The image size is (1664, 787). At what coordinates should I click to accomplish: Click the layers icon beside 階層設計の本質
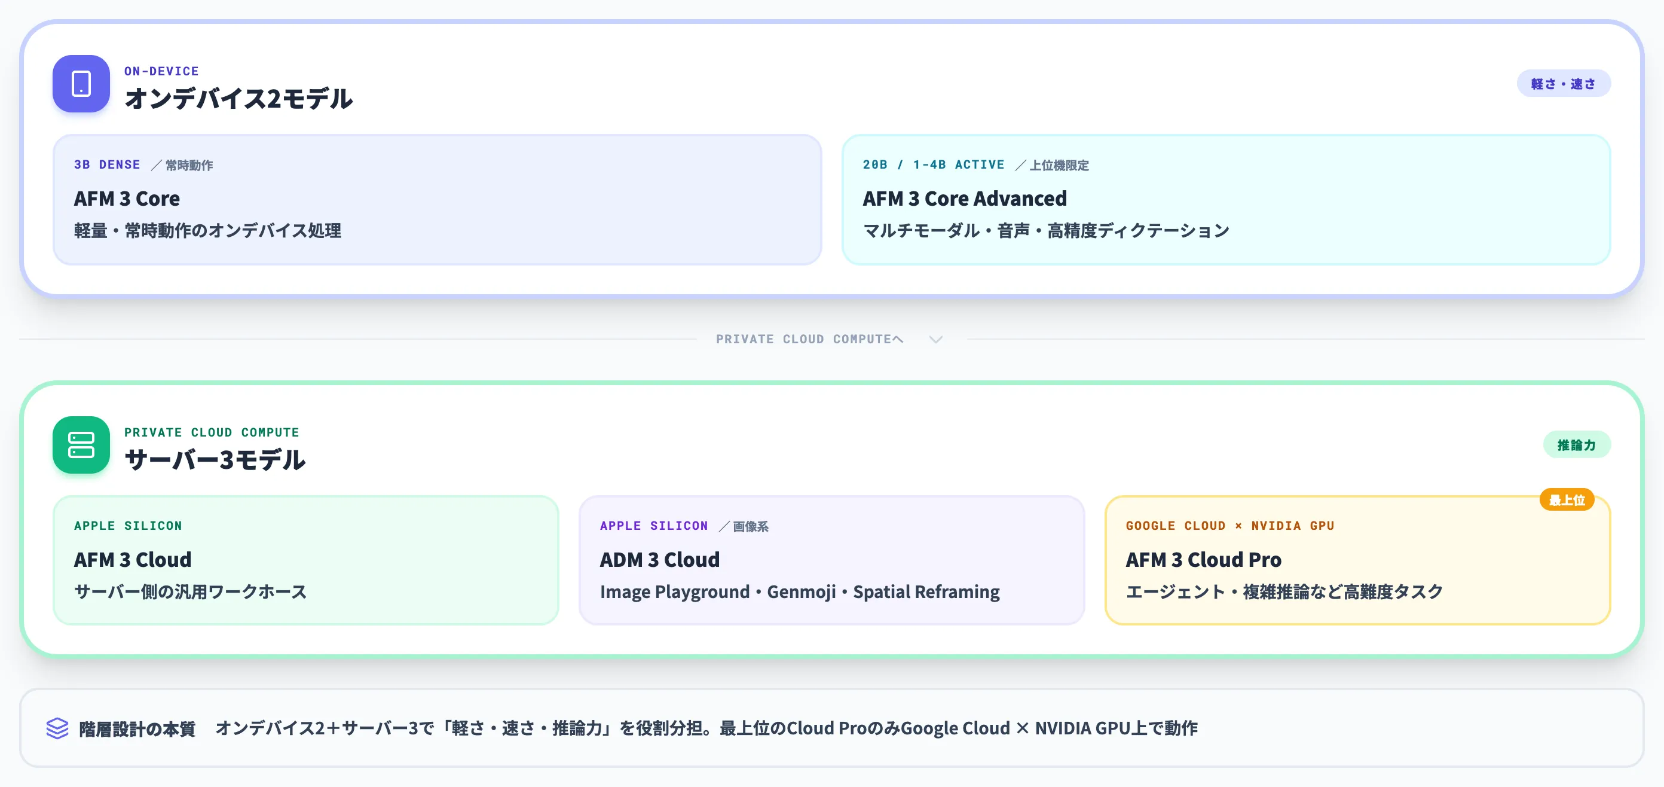57,728
